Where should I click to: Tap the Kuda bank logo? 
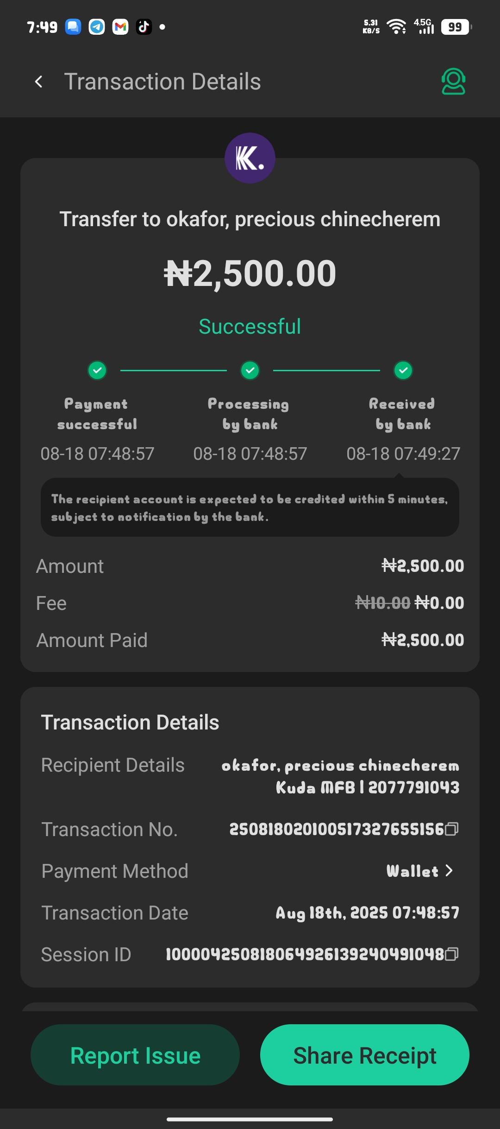tap(250, 158)
